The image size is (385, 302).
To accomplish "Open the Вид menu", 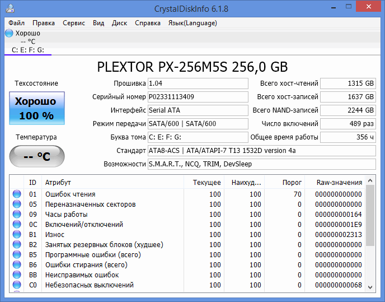I will click(x=98, y=23).
